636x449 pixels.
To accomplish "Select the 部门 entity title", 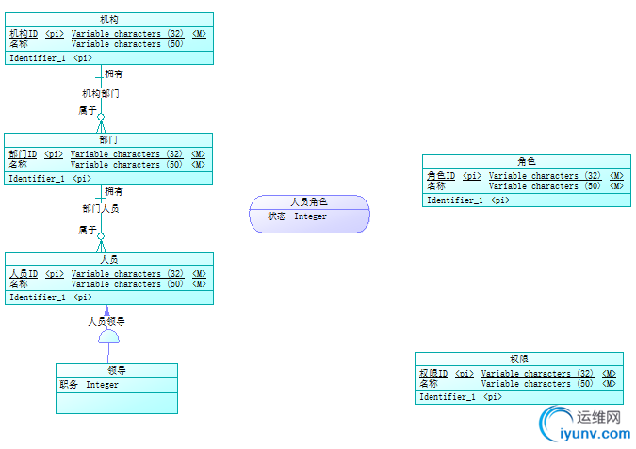I will coord(108,140).
